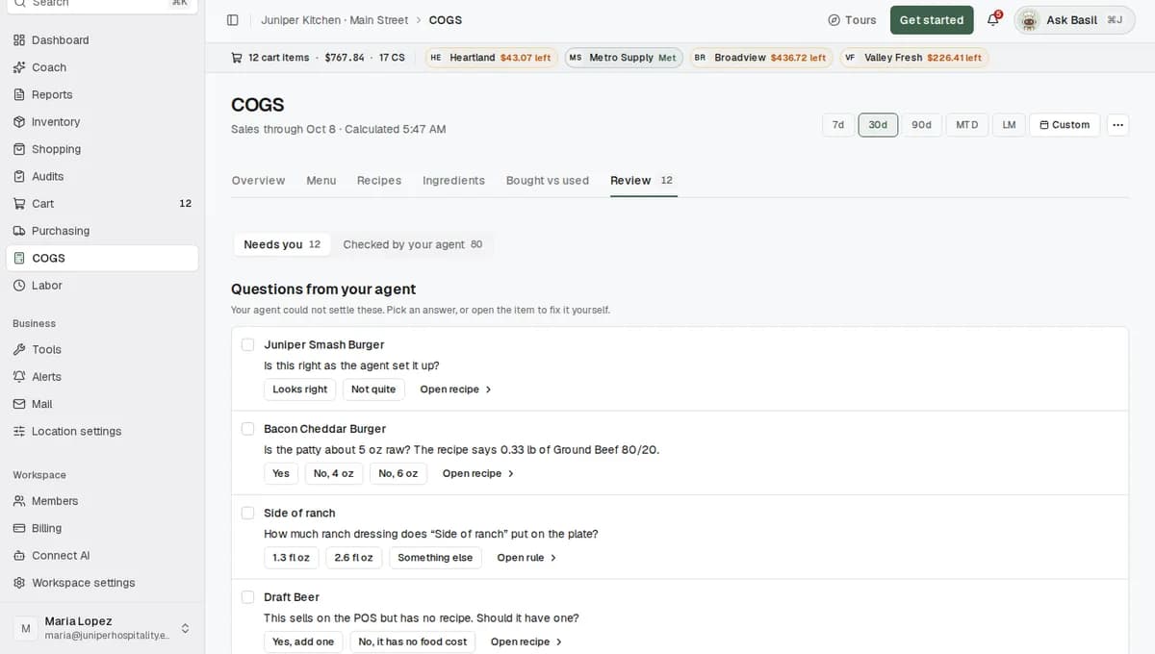Image resolution: width=1155 pixels, height=654 pixels.
Task: Click the Ask Basil button
Action: coord(1074,20)
